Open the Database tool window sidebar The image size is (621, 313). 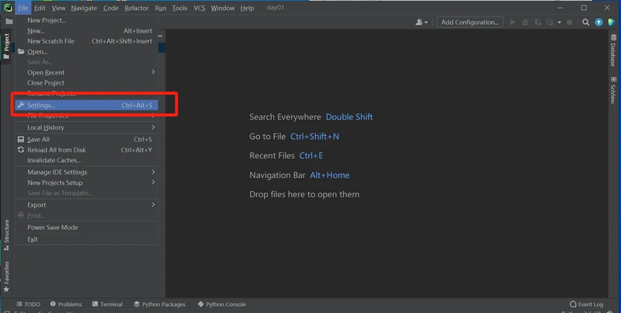(x=613, y=50)
